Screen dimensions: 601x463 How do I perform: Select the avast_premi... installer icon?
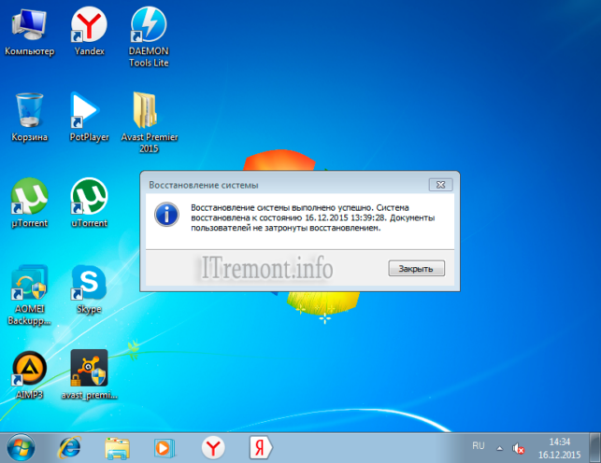click(90, 375)
